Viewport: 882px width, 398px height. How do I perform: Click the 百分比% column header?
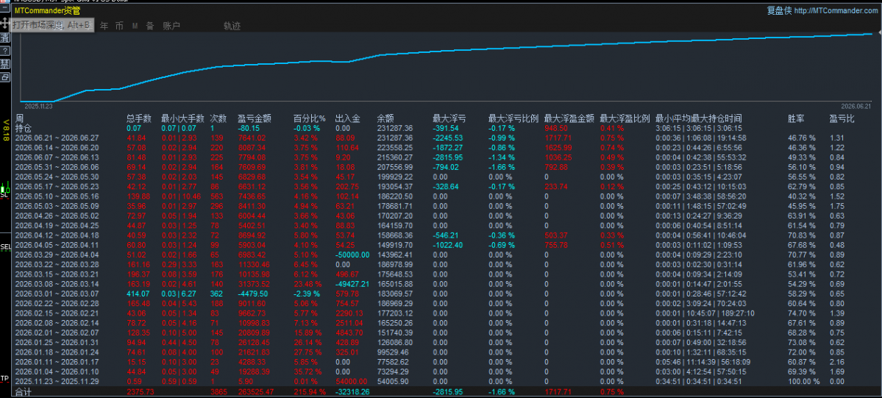pyautogui.click(x=310, y=118)
